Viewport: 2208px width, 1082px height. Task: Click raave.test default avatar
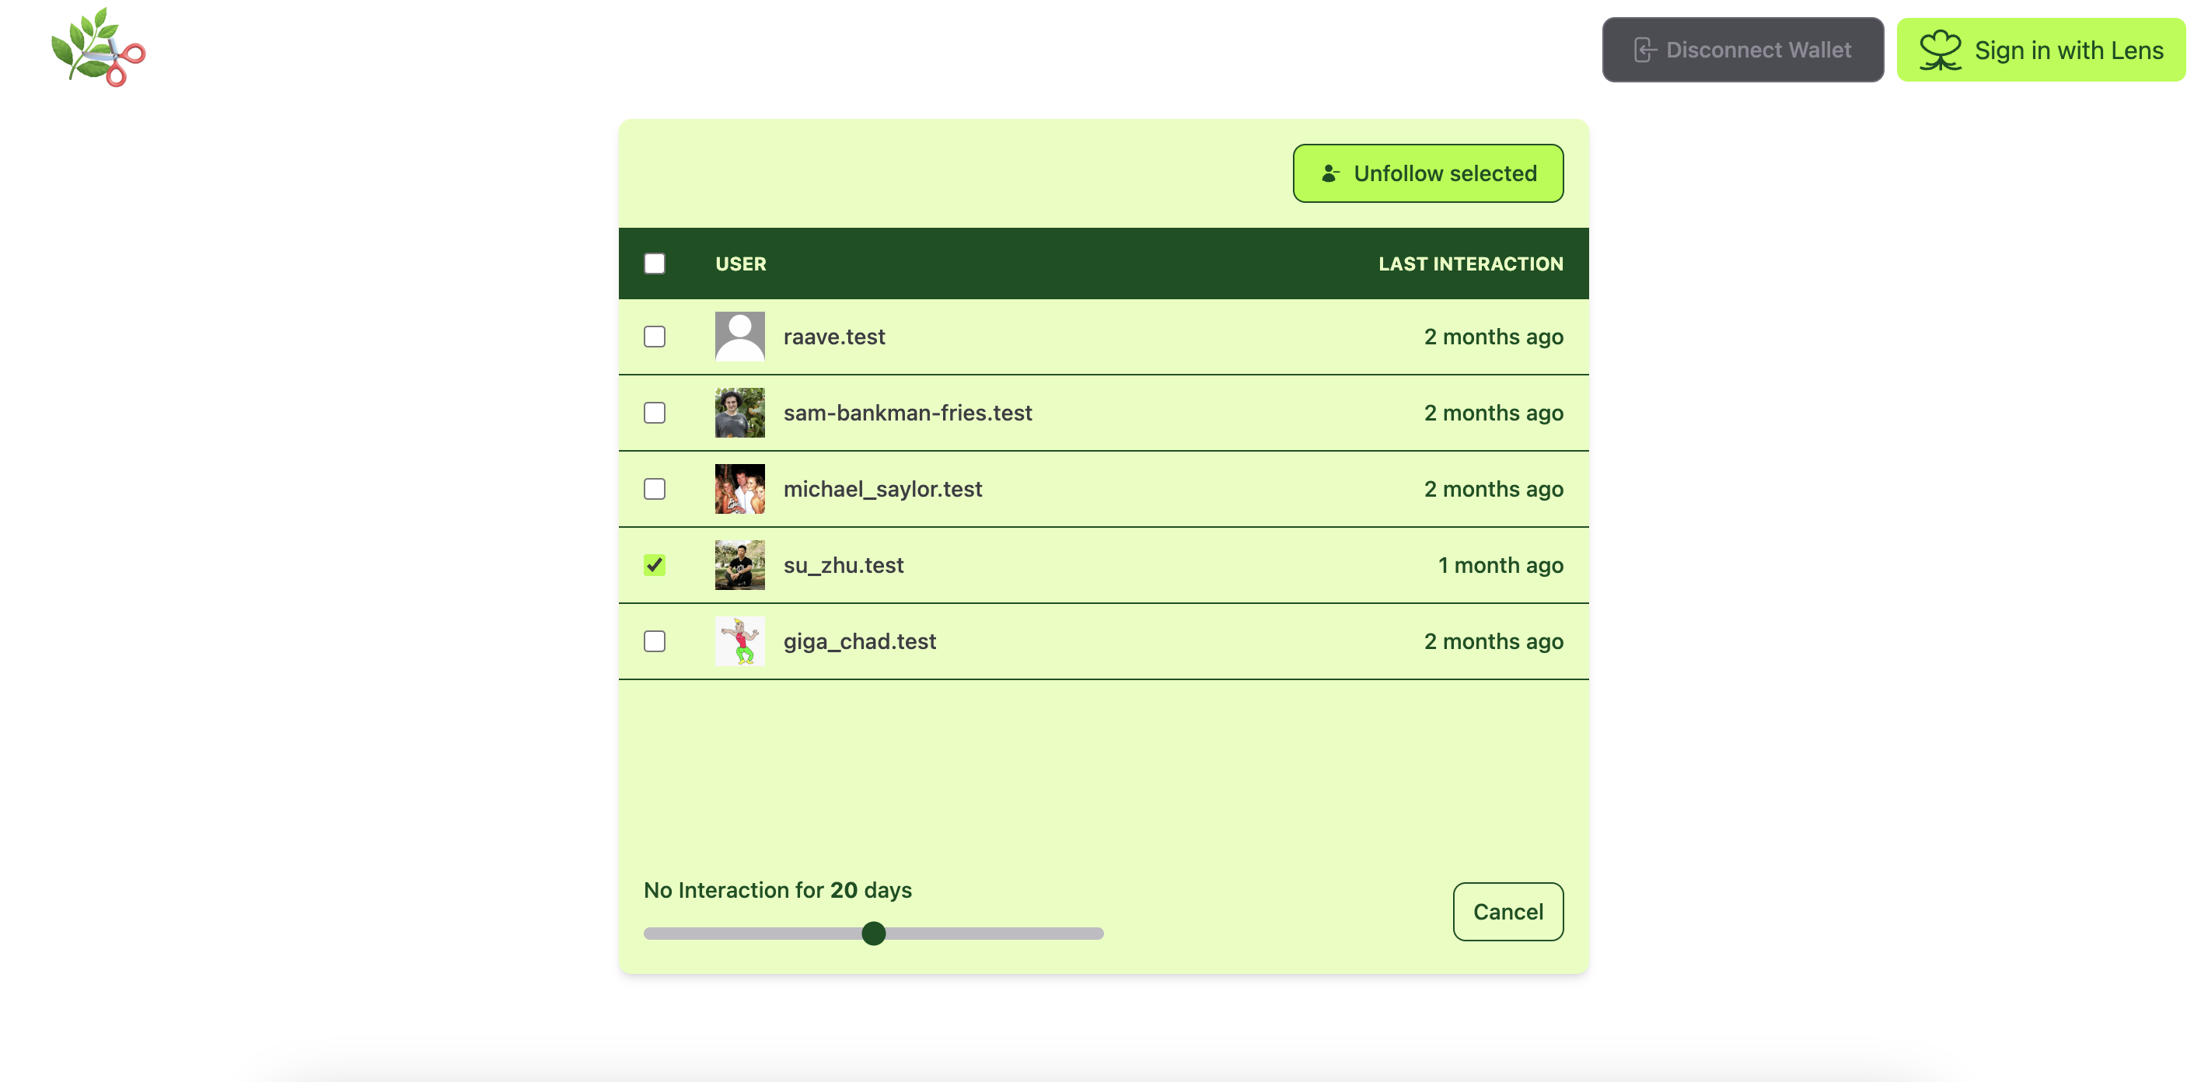click(739, 337)
